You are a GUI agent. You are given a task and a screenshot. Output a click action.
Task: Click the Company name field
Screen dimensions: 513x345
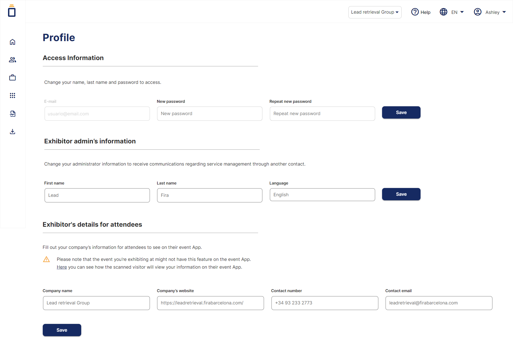click(x=96, y=303)
